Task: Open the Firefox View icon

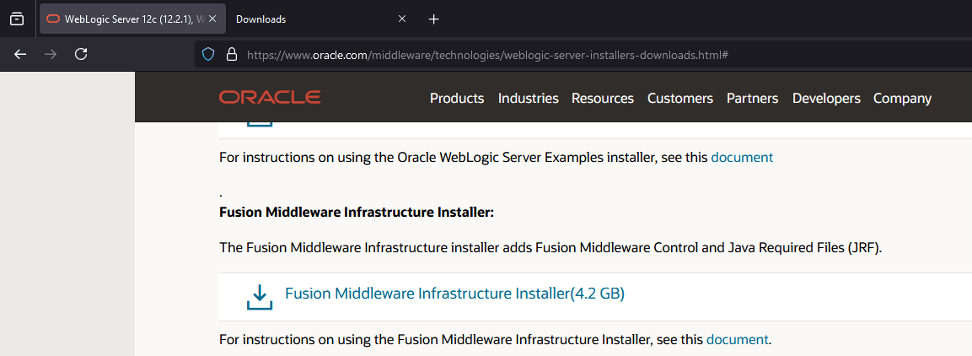Action: click(x=18, y=19)
